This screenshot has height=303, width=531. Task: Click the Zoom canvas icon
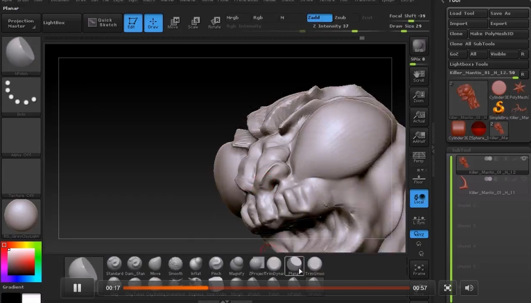point(419,96)
